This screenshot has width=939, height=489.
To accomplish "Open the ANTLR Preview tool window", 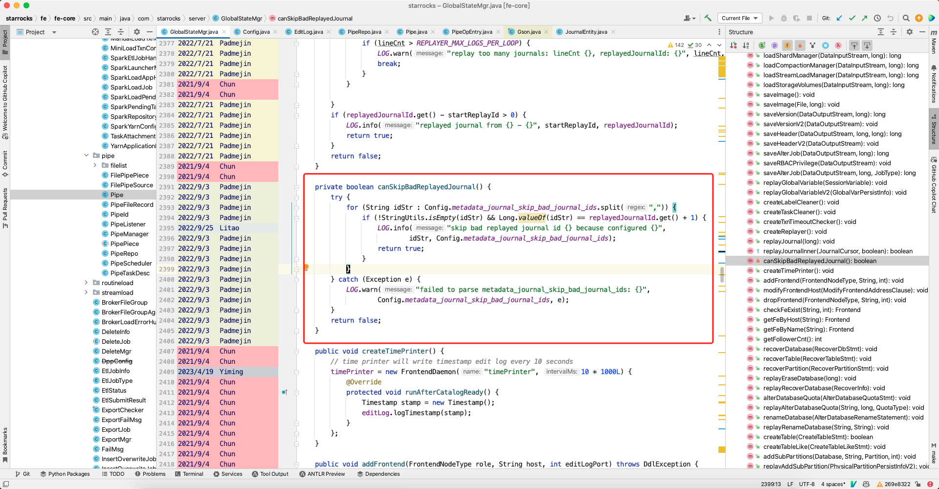I will 322,474.
